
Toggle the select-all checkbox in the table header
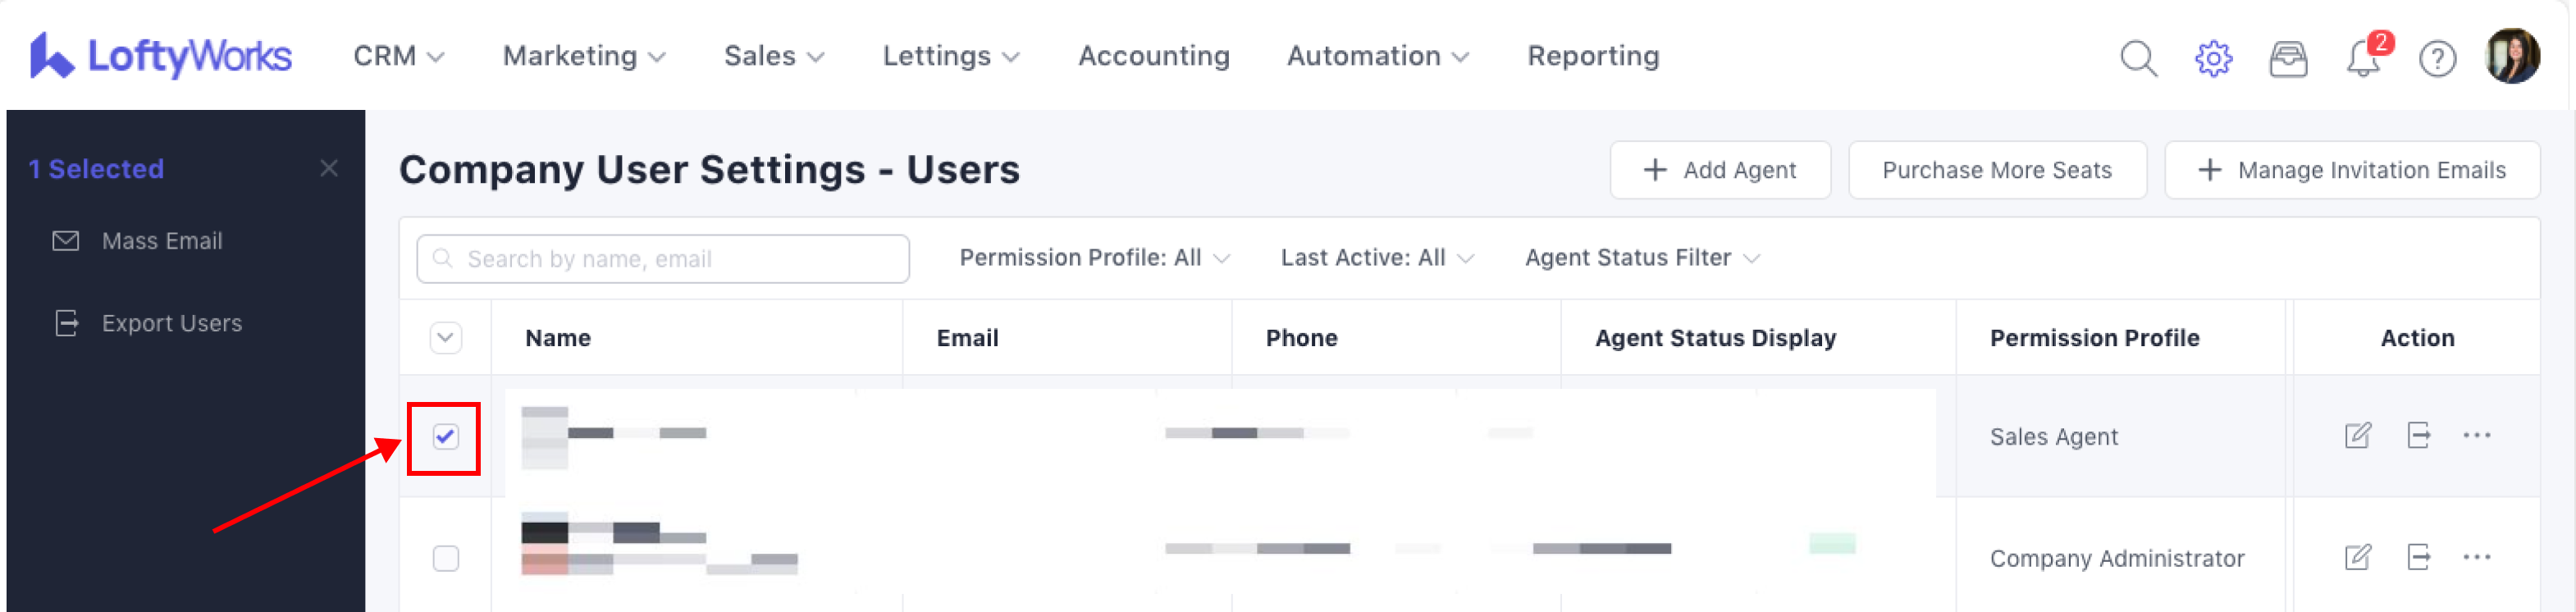tap(446, 338)
